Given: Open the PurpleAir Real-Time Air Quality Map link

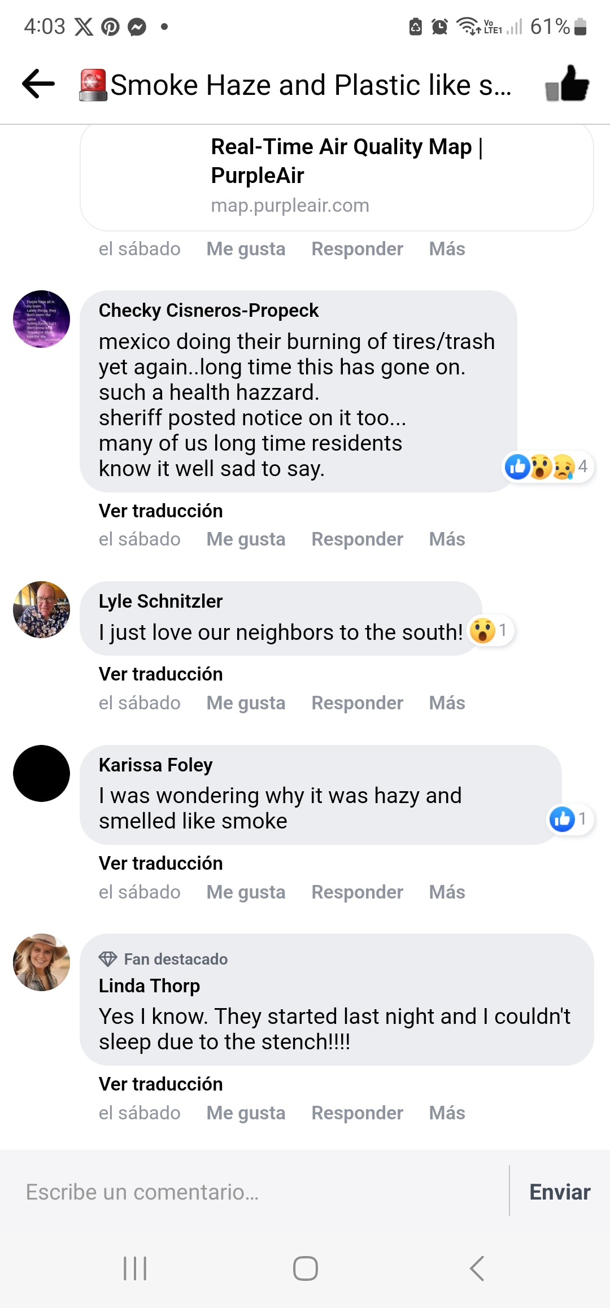Looking at the screenshot, I should [337, 175].
